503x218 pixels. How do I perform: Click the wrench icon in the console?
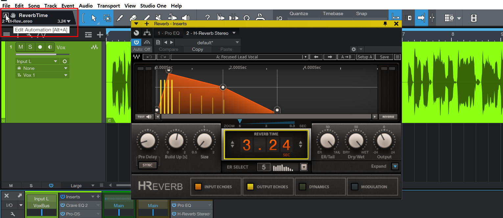click(13, 214)
